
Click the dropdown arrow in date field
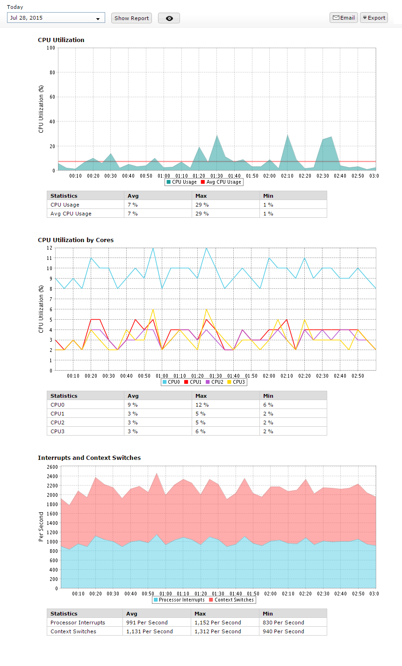coord(98,19)
